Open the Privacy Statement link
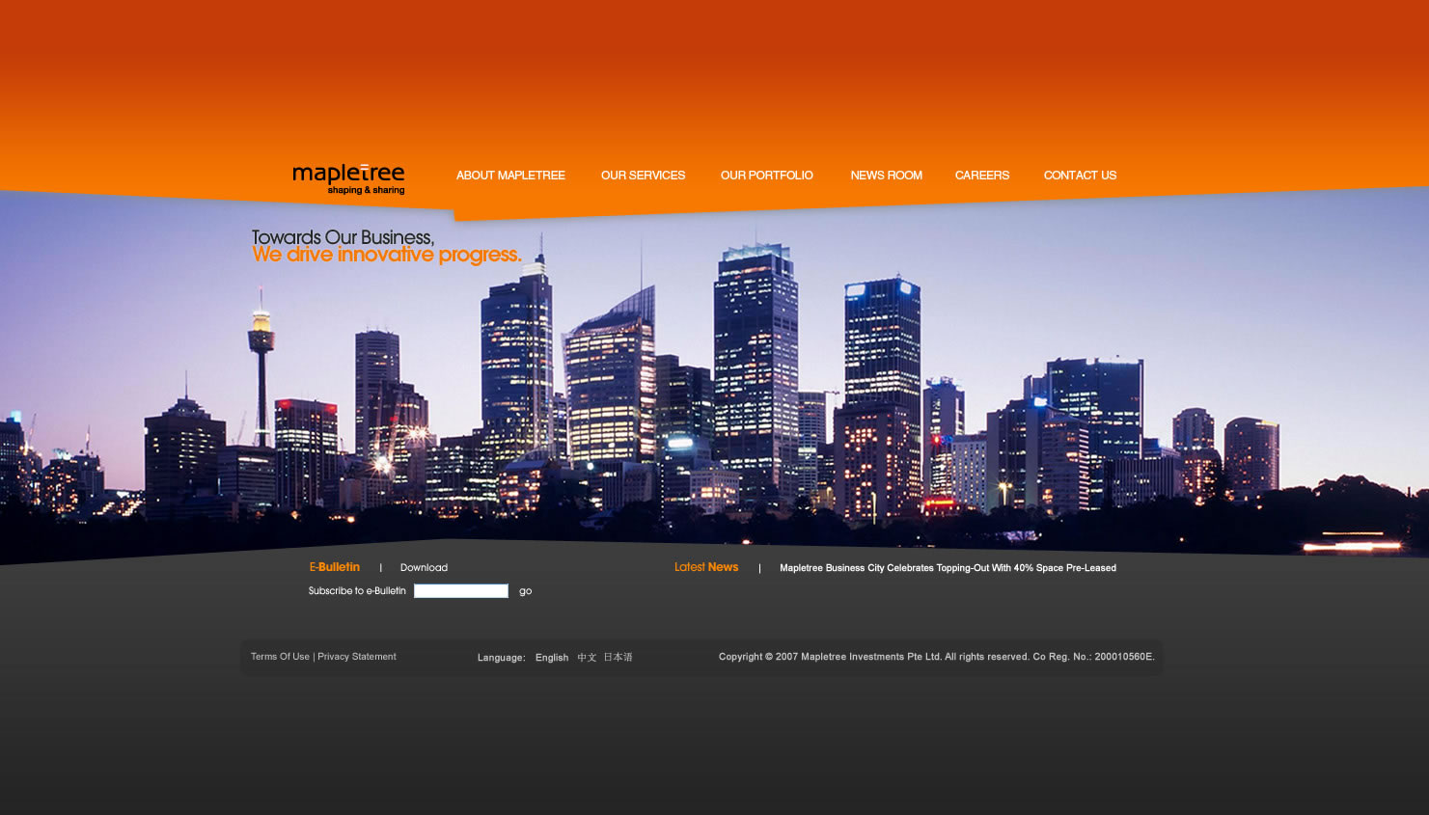1429x815 pixels. [x=357, y=657]
